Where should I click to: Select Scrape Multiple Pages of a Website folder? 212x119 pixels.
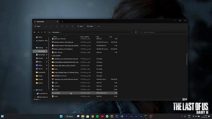coord(84,72)
